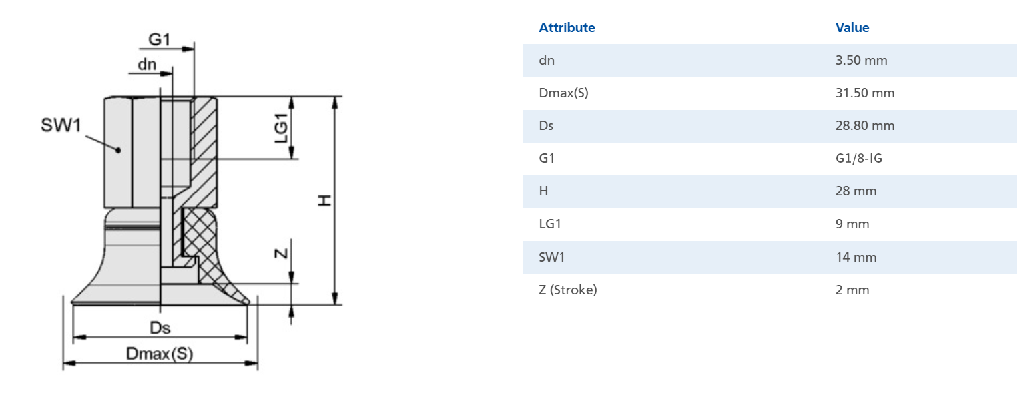Click the Ds dimension label in drawing

[x=160, y=328]
